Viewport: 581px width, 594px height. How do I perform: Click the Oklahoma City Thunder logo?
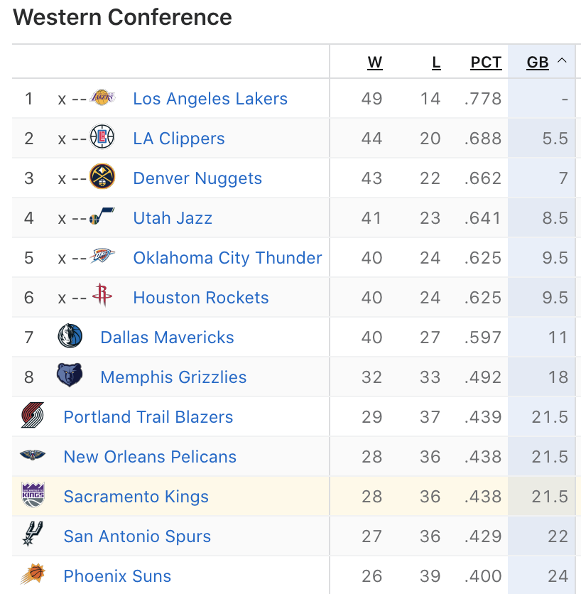(x=102, y=257)
